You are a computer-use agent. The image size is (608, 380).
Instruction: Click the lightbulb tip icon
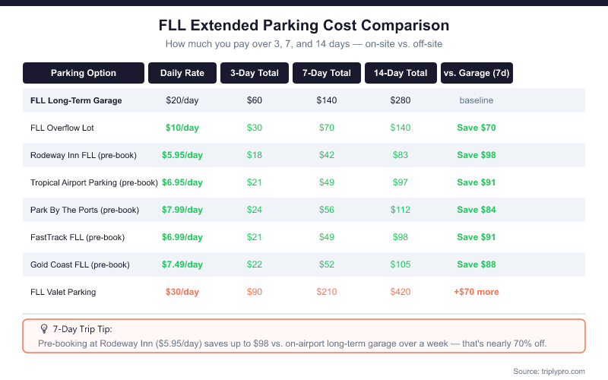(44, 329)
